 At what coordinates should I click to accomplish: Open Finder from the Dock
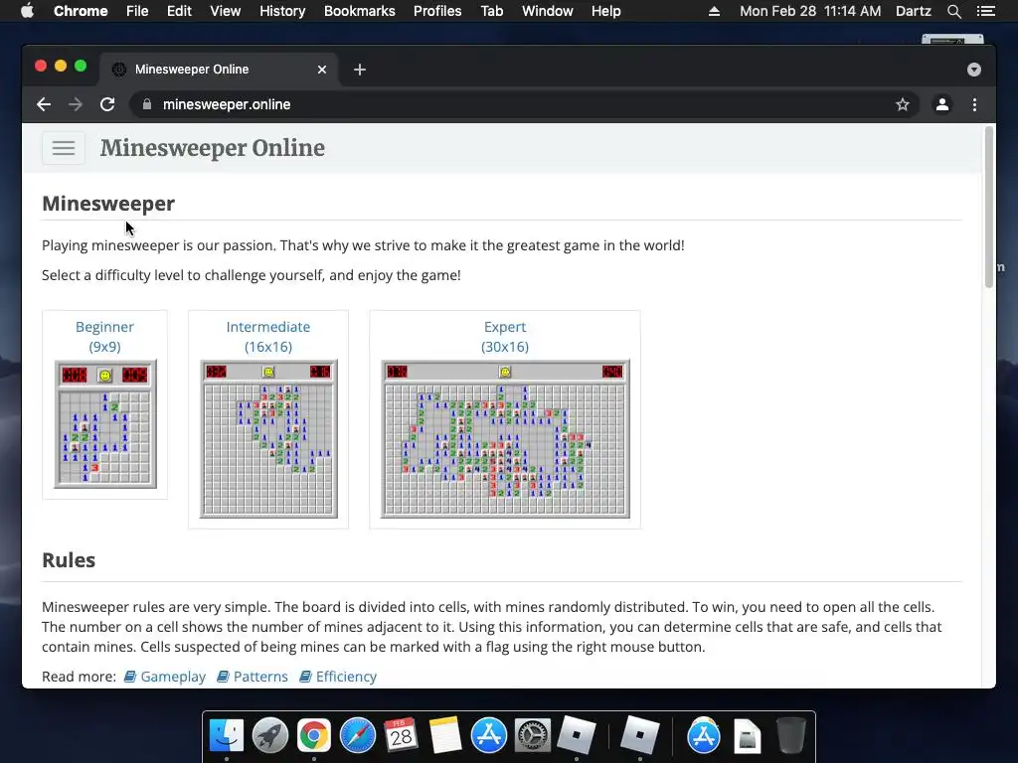(227, 736)
